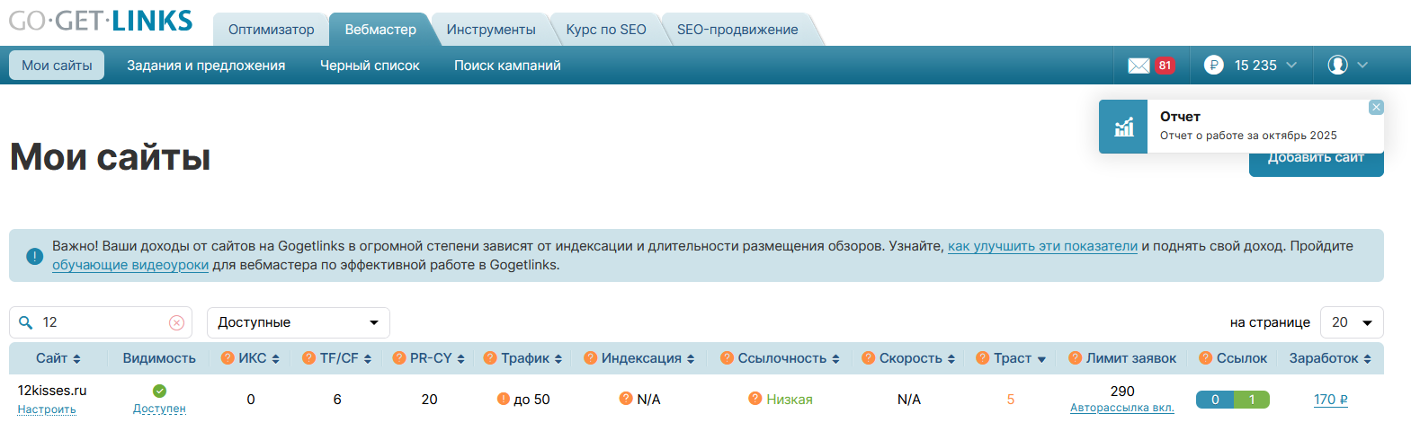Click the question icon next to ИКС
The image size is (1411, 440).
pyautogui.click(x=228, y=358)
